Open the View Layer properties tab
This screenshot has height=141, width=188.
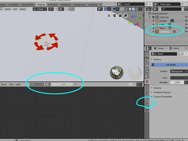[147, 71]
